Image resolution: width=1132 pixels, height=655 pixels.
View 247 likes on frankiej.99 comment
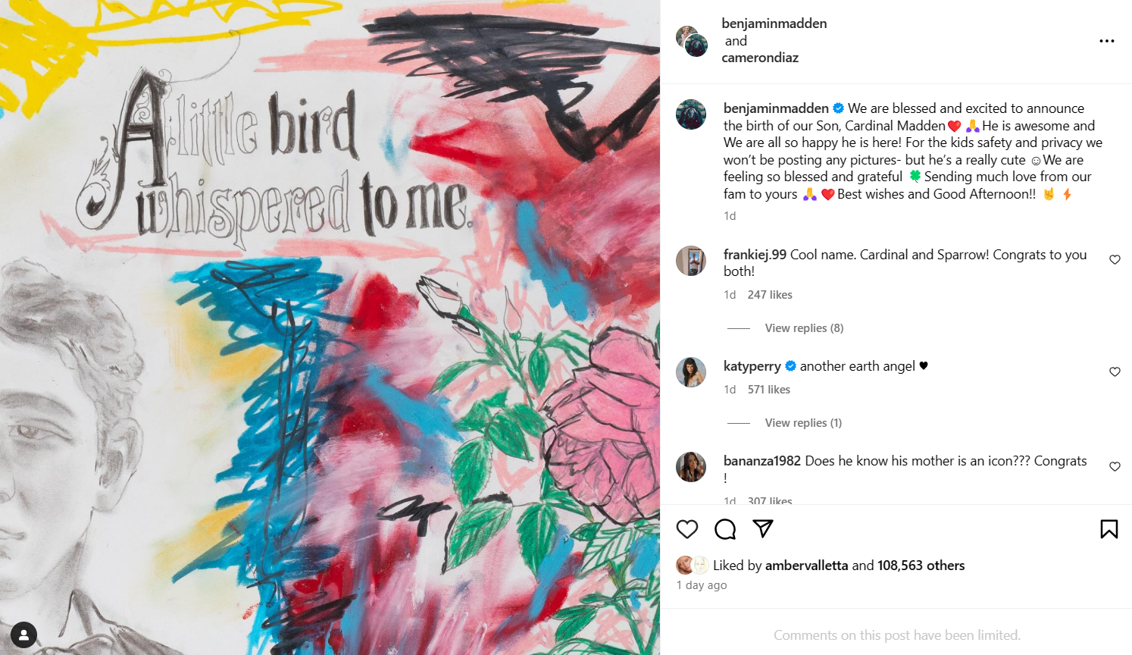click(770, 295)
